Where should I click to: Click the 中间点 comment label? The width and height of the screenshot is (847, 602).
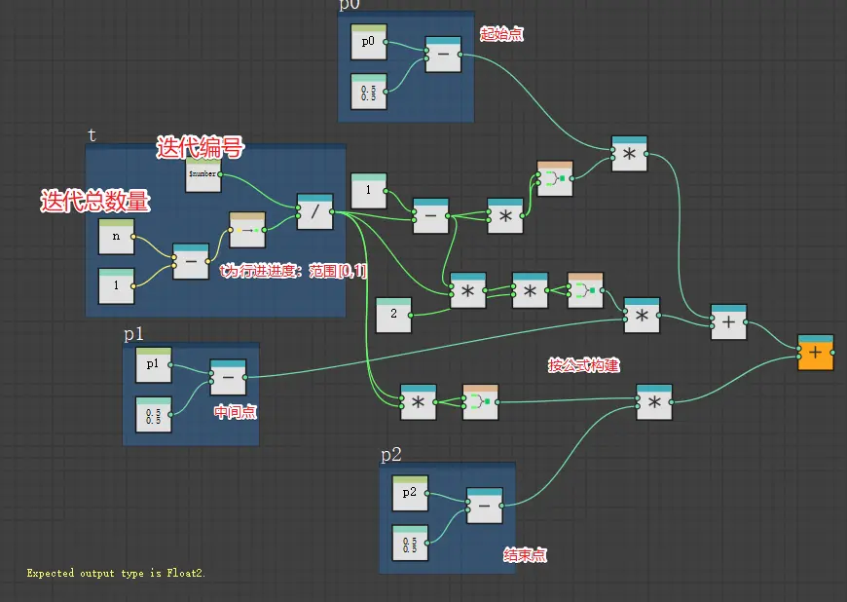pos(236,412)
